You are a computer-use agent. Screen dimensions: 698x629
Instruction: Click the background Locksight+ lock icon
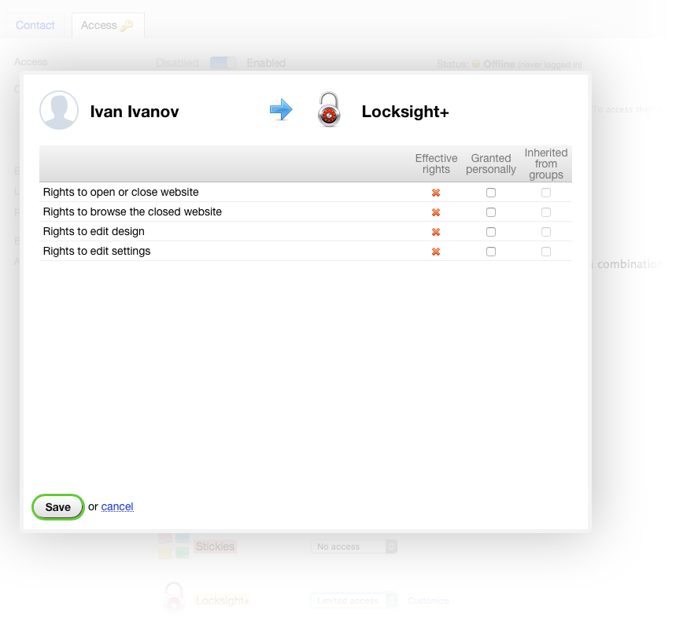[174, 598]
